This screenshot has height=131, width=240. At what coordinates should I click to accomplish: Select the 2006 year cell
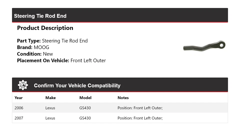[x=19, y=108]
